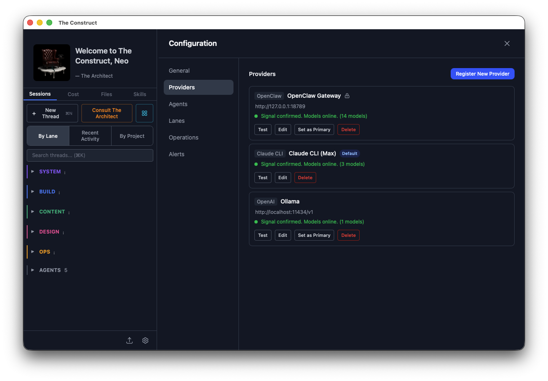Click the info icon beside CONTENT lane
548x381 pixels.
(x=69, y=212)
